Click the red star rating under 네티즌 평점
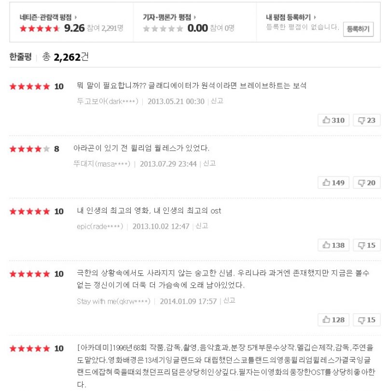Image resolution: width=386 pixels, height=391 pixels. point(40,28)
